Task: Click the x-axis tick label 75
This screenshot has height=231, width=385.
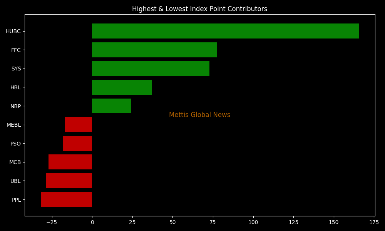Action: (x=213, y=223)
